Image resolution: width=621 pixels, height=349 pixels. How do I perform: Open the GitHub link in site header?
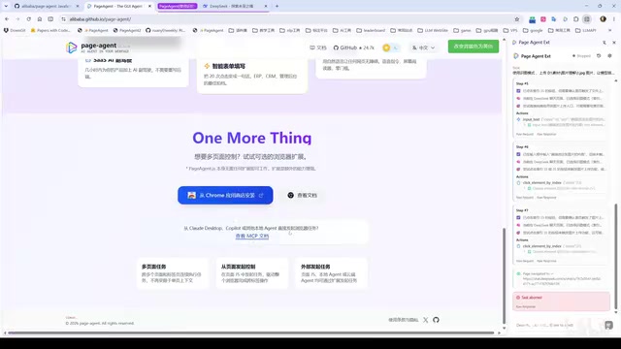pyautogui.click(x=353, y=48)
